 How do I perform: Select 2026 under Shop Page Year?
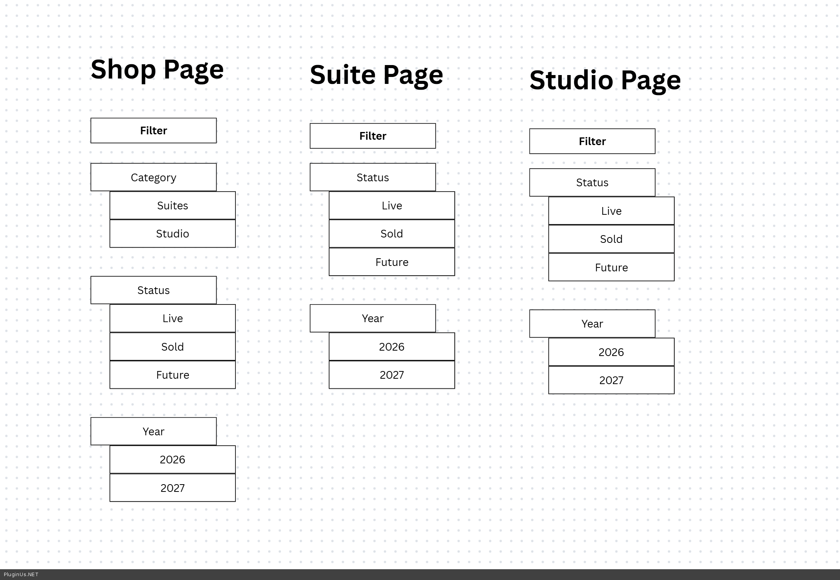(172, 460)
